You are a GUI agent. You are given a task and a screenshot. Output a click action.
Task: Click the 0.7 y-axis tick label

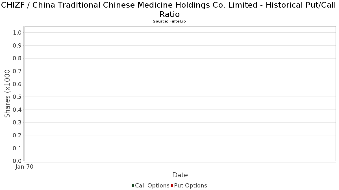click(17, 71)
